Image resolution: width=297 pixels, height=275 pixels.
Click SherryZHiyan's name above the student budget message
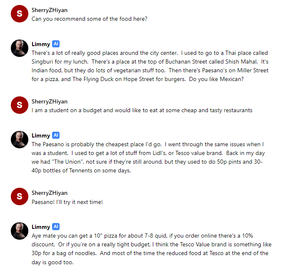[x=49, y=101]
